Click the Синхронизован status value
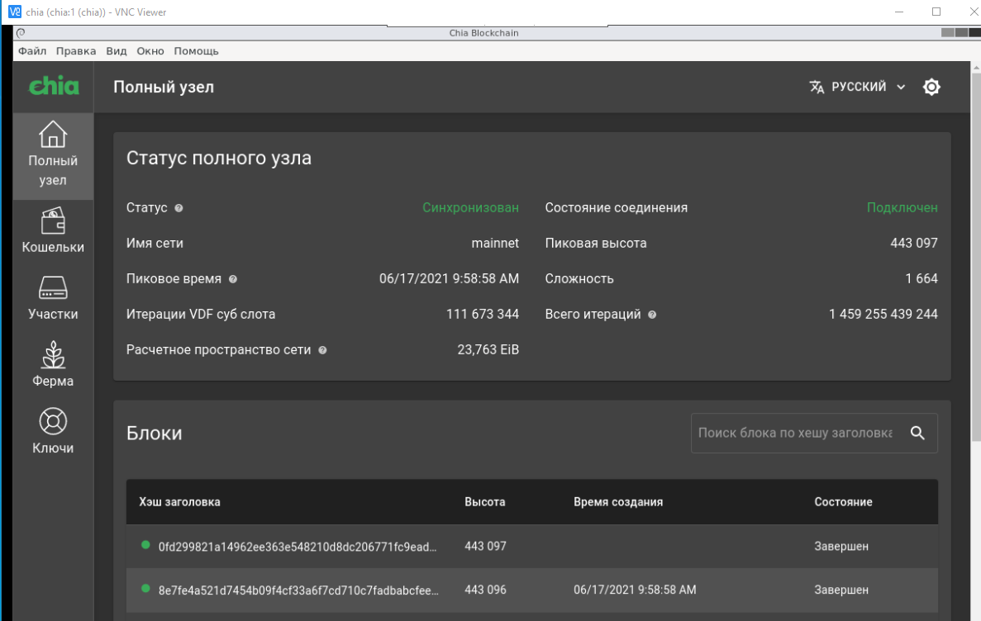The height and width of the screenshot is (621, 981). click(470, 207)
